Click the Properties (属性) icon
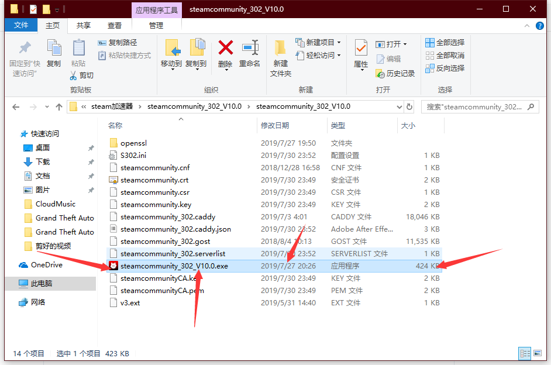This screenshot has height=365, width=551. pos(361,48)
